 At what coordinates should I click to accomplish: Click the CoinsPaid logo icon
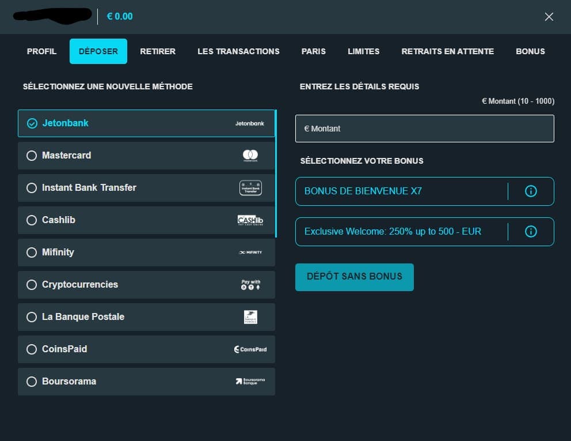click(250, 349)
